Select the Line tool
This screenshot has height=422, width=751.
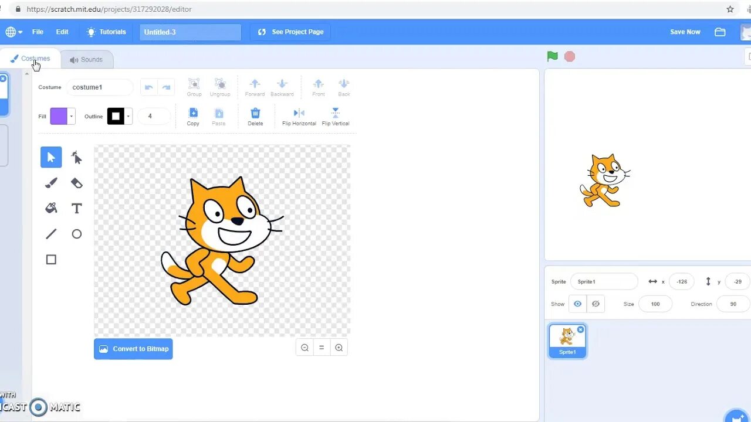(51, 234)
